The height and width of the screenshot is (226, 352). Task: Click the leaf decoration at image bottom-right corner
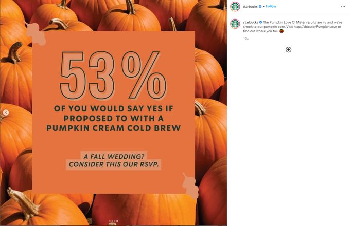coord(190,186)
